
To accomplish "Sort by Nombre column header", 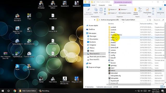I will (x=111, y=24).
